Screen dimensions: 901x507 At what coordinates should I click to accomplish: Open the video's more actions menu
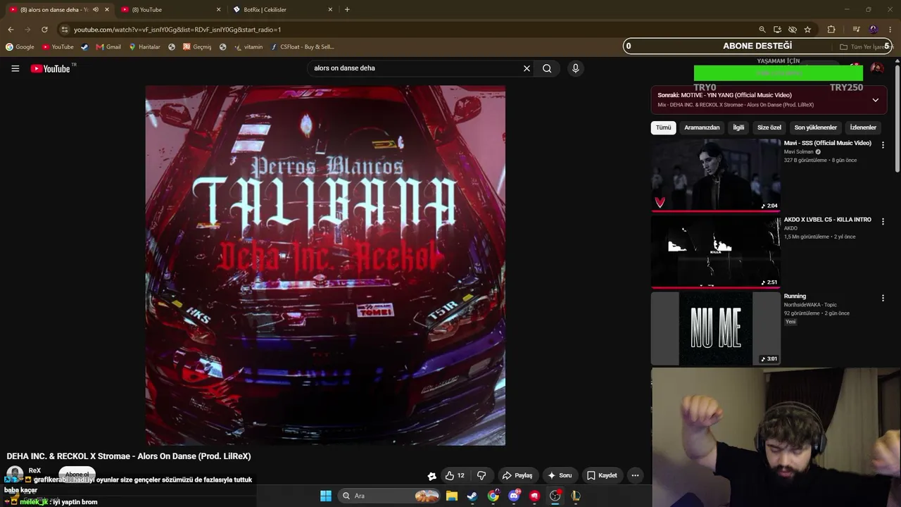[x=635, y=475]
